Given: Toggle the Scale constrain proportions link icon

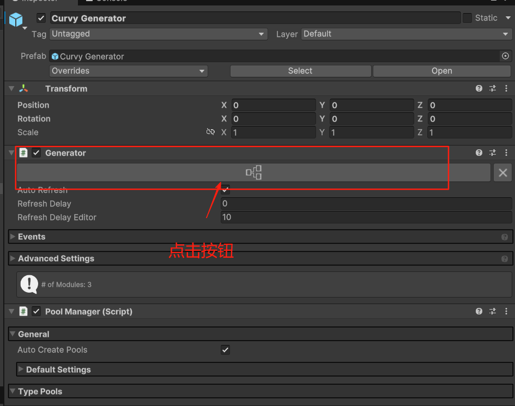Looking at the screenshot, I should 210,132.
